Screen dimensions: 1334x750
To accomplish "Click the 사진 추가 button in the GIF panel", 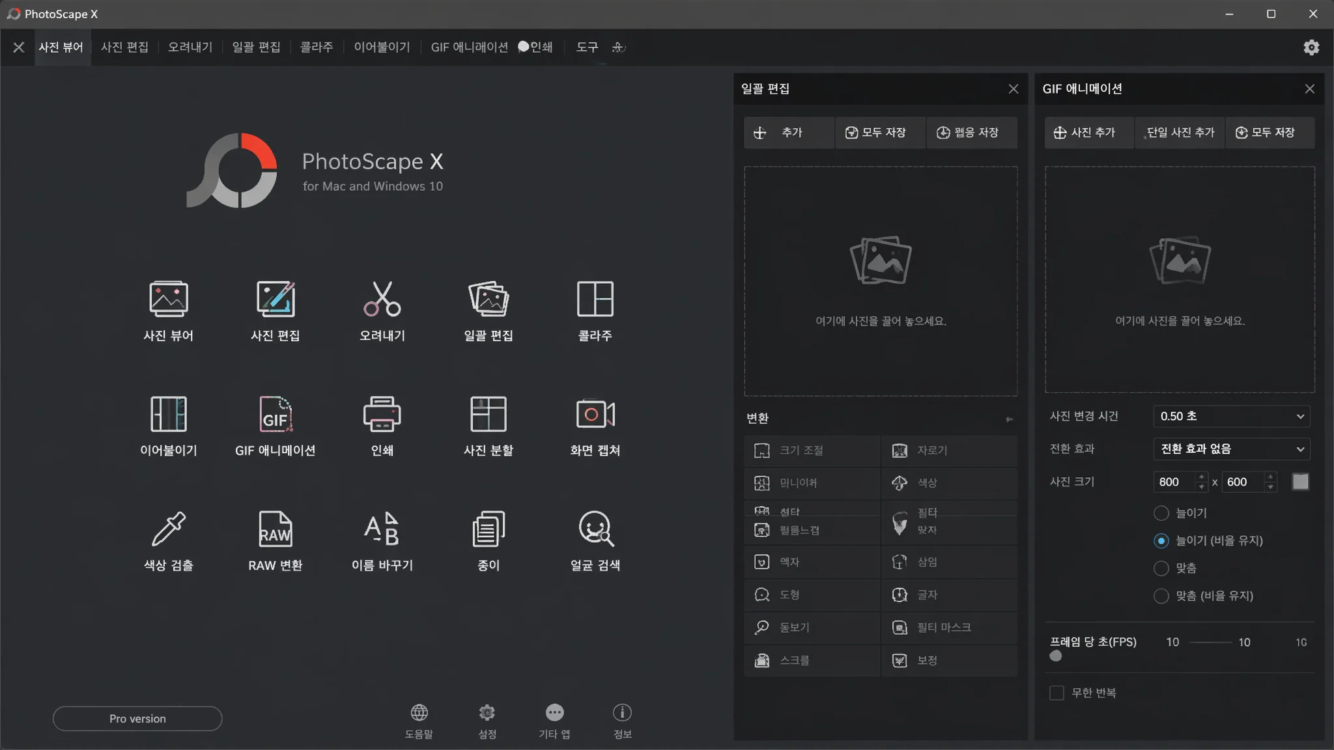I will click(1089, 133).
